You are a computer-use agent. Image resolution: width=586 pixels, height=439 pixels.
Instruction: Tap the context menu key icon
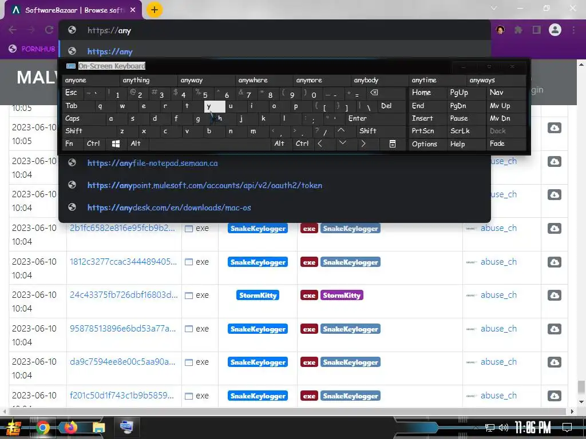[x=392, y=143]
